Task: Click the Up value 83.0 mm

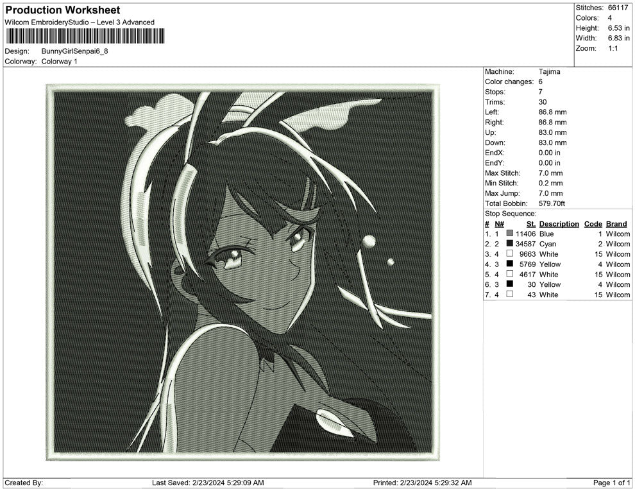Action: pyautogui.click(x=553, y=132)
